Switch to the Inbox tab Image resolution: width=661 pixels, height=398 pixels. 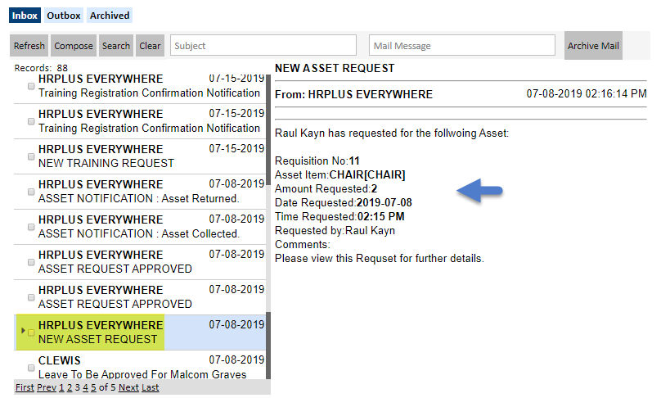[x=25, y=16]
